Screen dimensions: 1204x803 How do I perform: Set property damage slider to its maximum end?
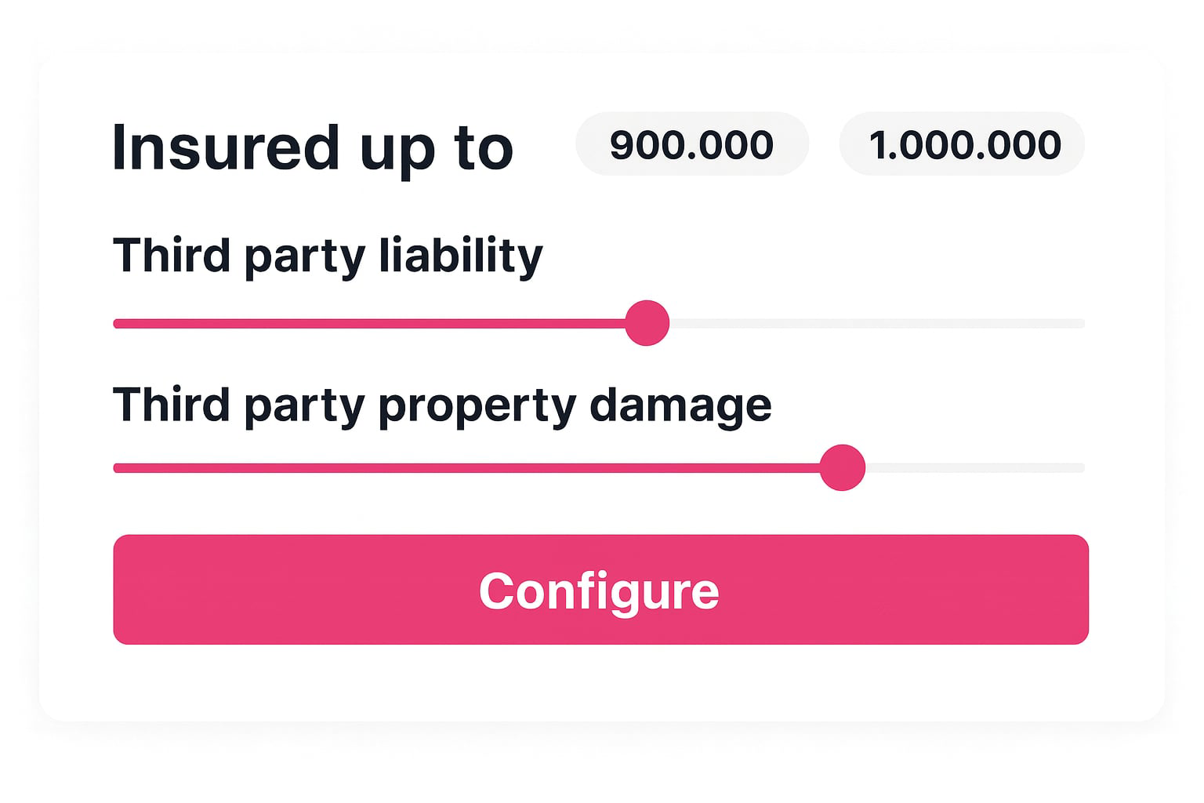1082,468
